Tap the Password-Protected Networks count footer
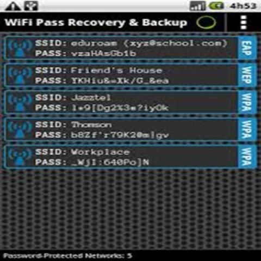The height and width of the screenshot is (261, 261). pyautogui.click(x=68, y=256)
